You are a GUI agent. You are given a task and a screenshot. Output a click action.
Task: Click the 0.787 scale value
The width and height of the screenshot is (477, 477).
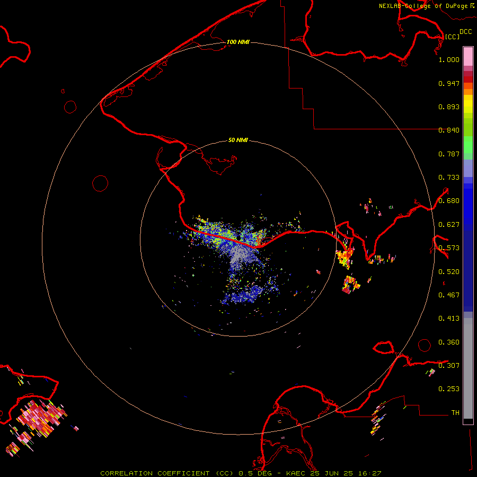(x=449, y=154)
